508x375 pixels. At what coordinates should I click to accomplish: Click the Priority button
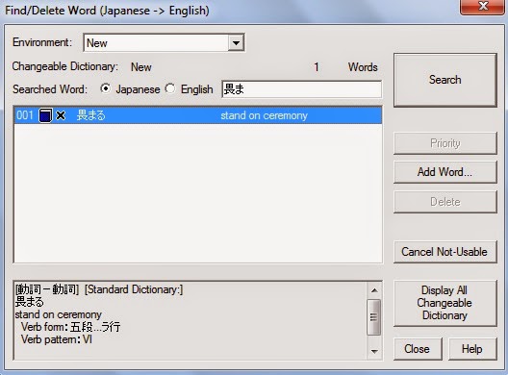[445, 143]
